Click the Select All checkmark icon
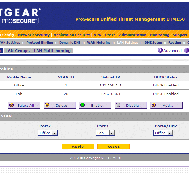This screenshot has height=173, width=189. coord(12,105)
